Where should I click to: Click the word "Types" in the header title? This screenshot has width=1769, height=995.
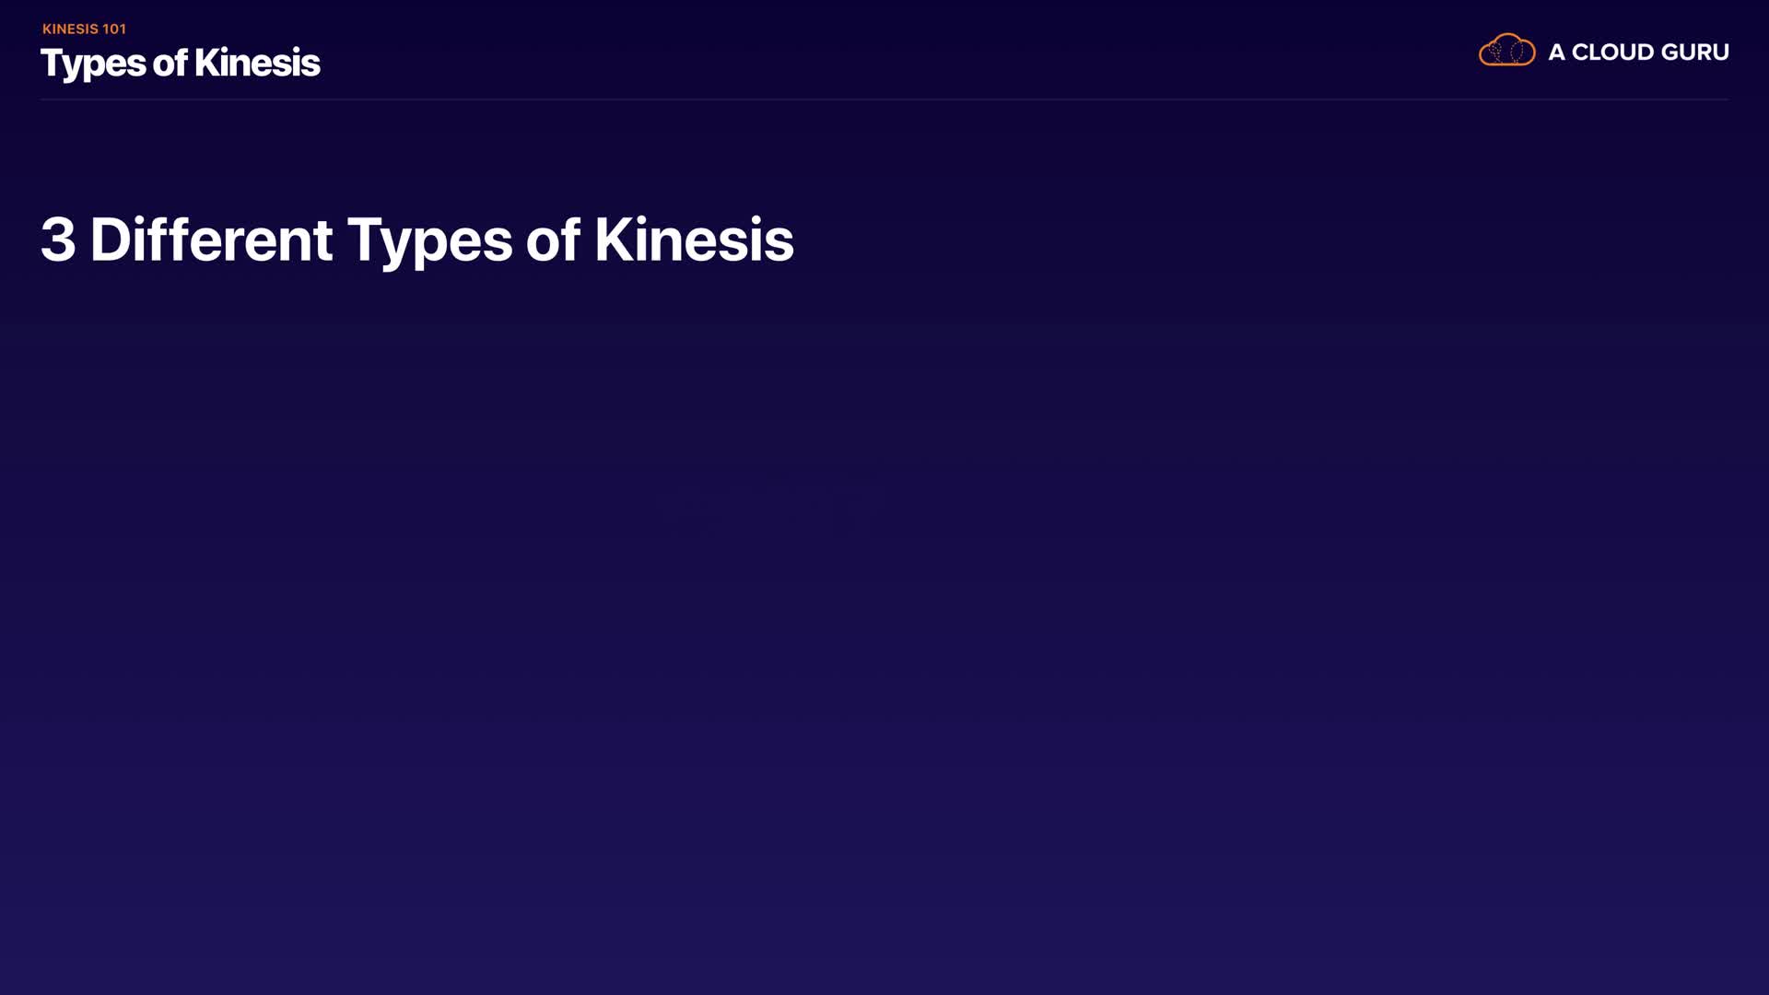93,64
